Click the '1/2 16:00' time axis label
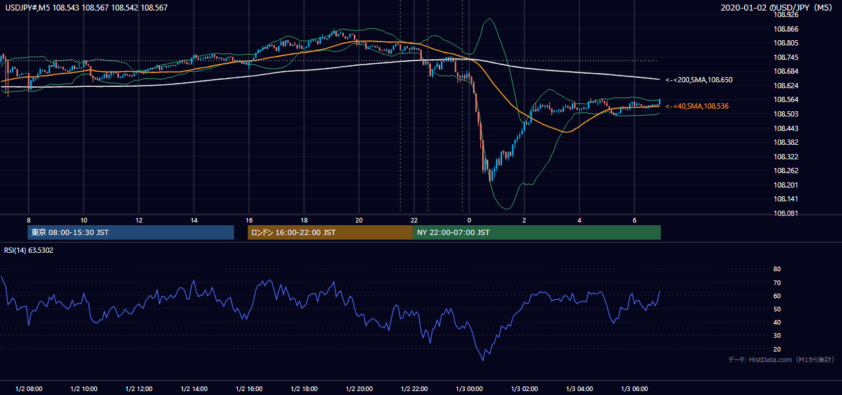This screenshot has height=395, width=842. (248, 389)
